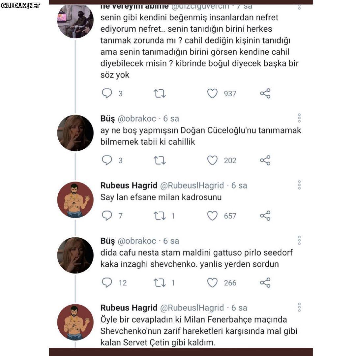This screenshot has width=356, height=356.
Task: Open @obrakoc profile from first Büş tweet
Action: [x=137, y=119]
